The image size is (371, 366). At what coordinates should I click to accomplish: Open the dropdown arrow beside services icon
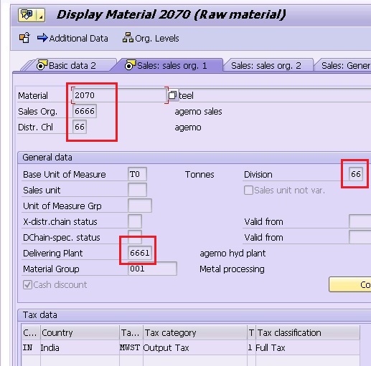point(40,15)
